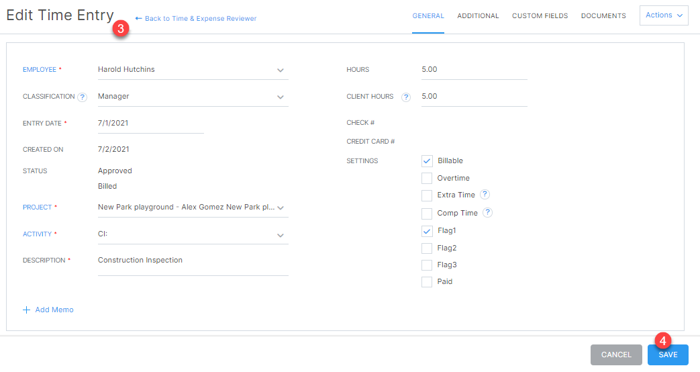Click the Credit Card # label
The width and height of the screenshot is (700, 372).
click(x=370, y=142)
